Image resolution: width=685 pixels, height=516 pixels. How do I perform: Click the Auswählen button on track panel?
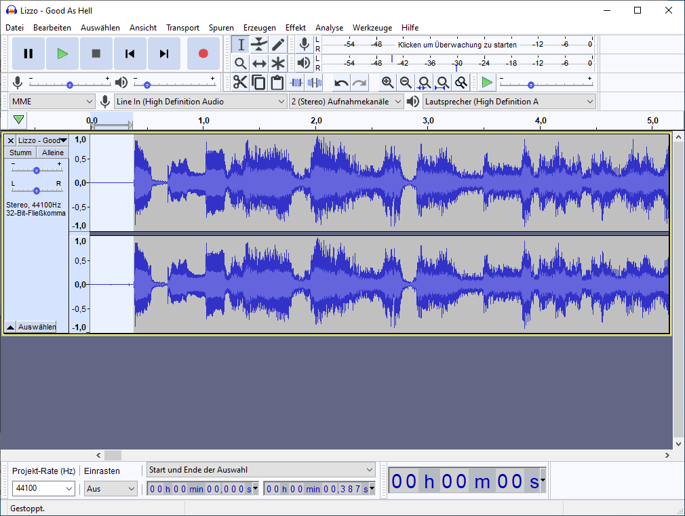37,327
